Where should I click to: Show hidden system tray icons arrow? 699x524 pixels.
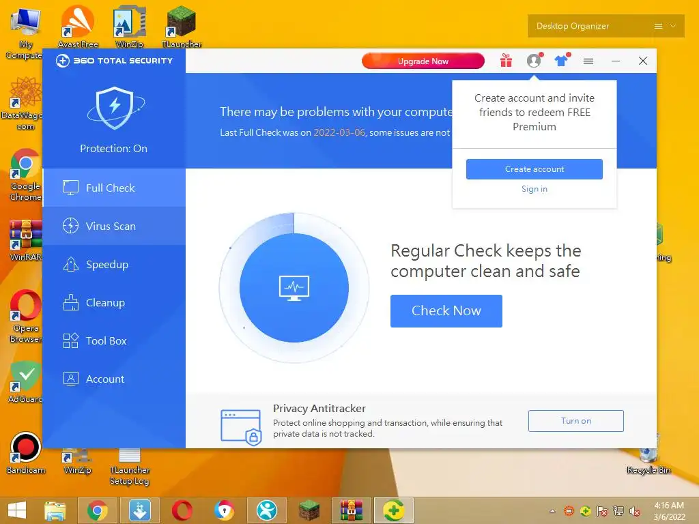[552, 511]
